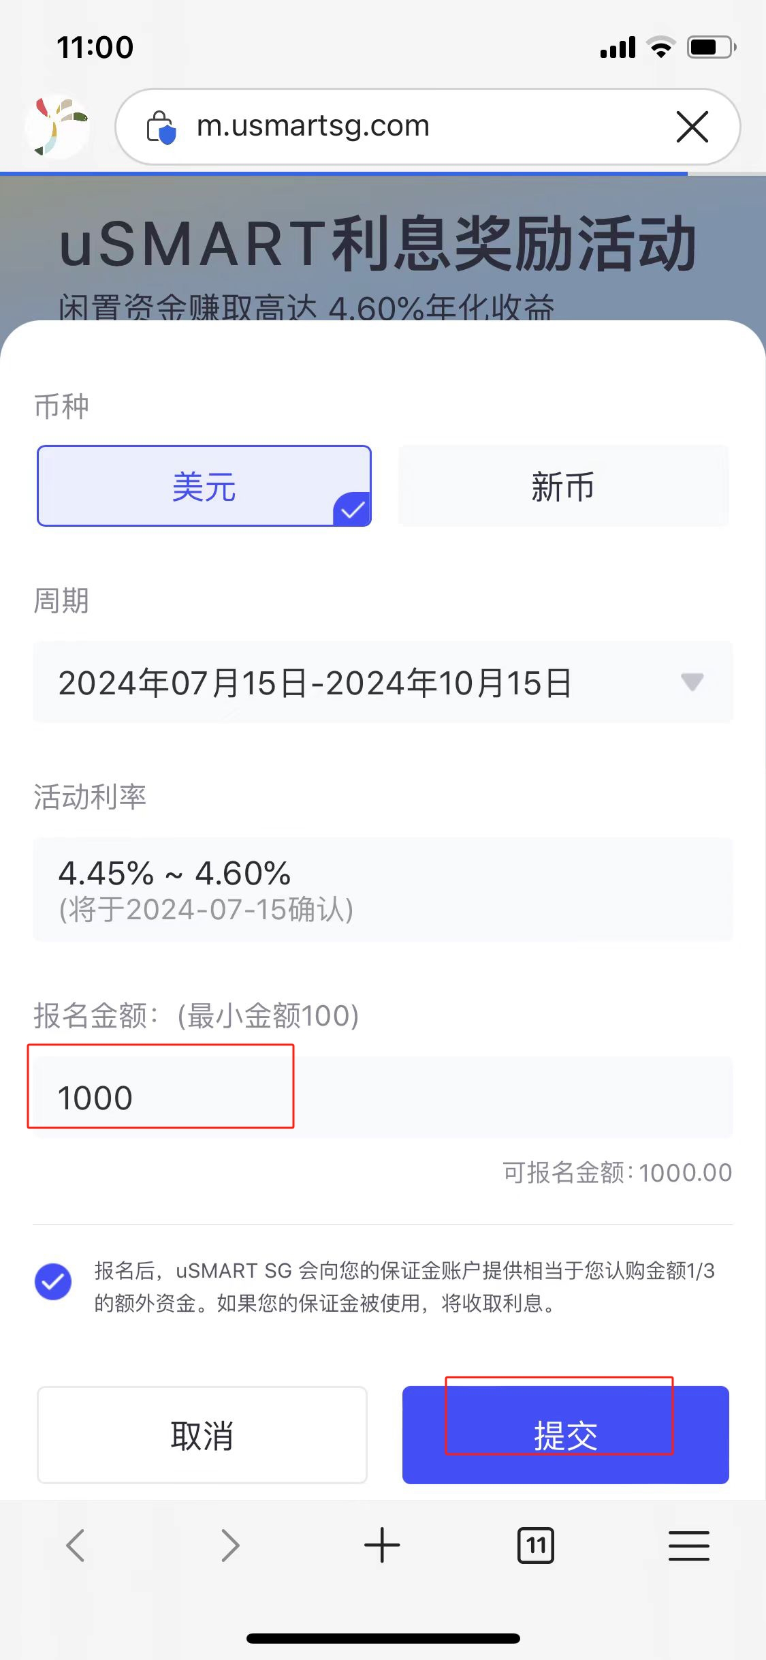Open the browser hamburger menu

(689, 1546)
